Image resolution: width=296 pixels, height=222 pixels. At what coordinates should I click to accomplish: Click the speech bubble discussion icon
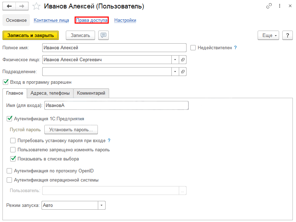tap(103, 35)
